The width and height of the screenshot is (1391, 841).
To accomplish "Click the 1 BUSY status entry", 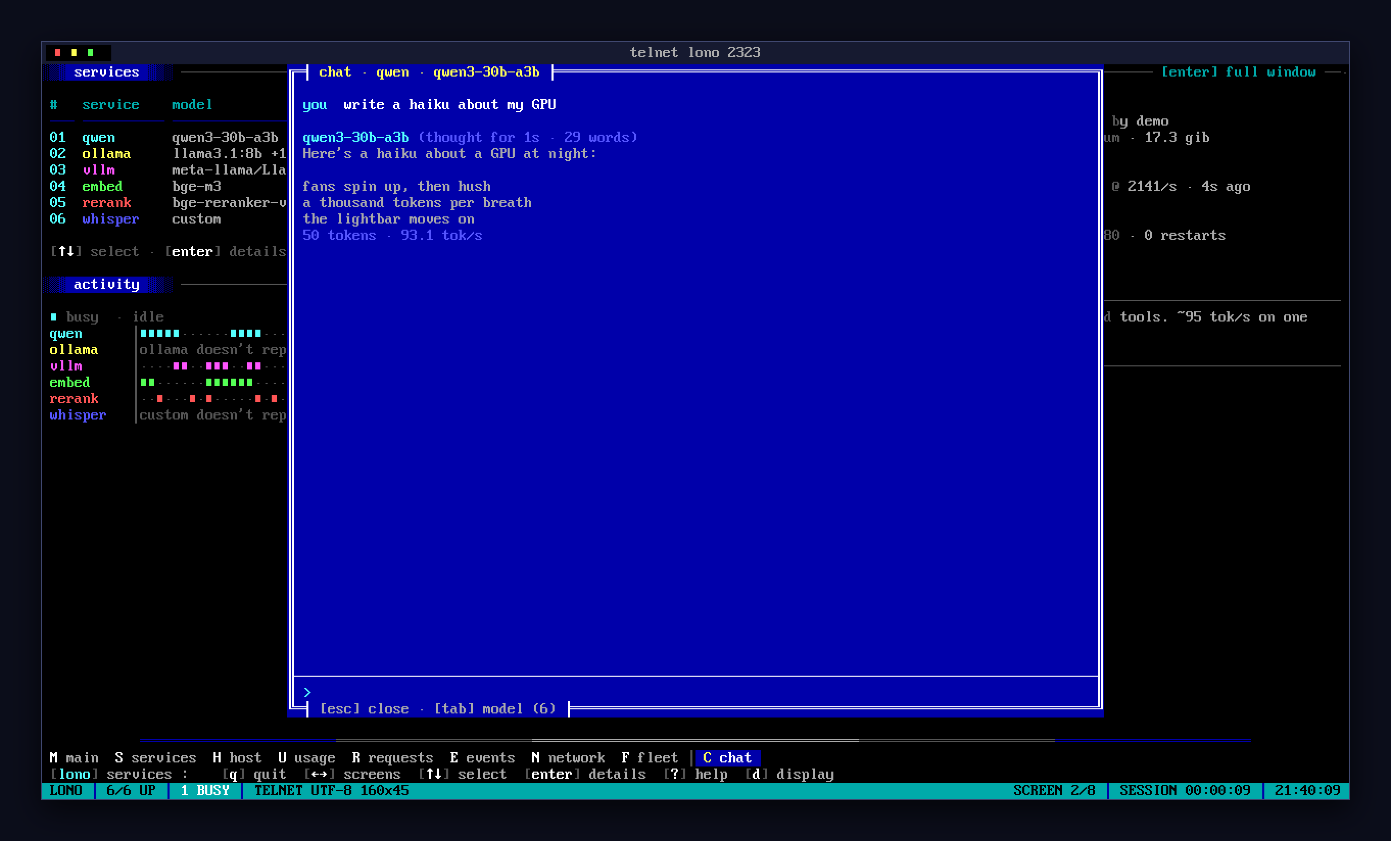I will click(x=204, y=790).
